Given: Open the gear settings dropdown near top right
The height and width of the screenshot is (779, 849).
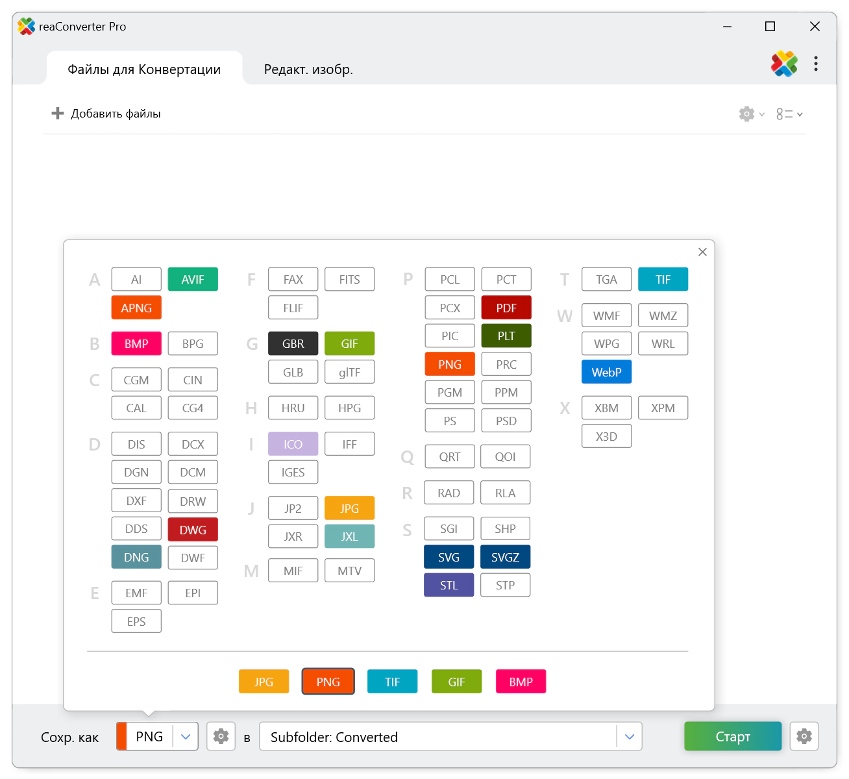Looking at the screenshot, I should click(752, 114).
